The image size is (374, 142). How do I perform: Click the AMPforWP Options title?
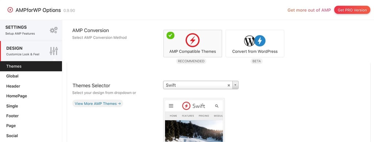click(x=38, y=10)
